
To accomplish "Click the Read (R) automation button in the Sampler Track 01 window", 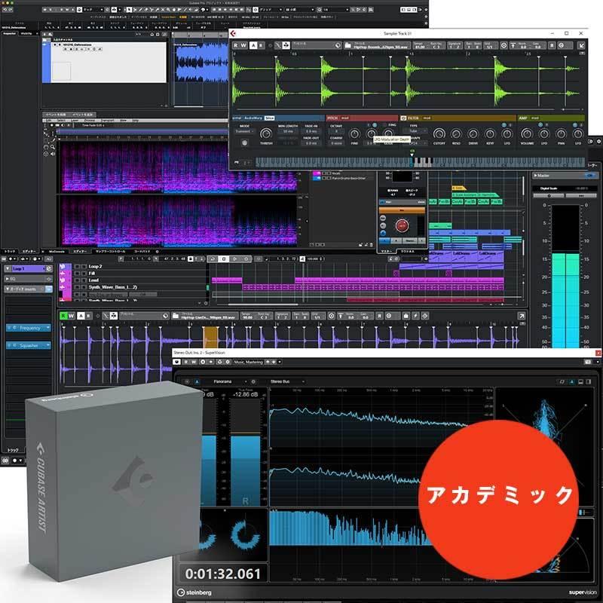I will coord(236,45).
